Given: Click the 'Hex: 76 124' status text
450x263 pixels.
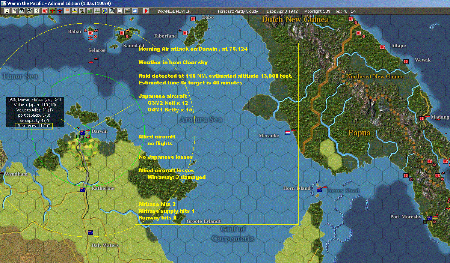Looking at the screenshot, I should [x=345, y=11].
